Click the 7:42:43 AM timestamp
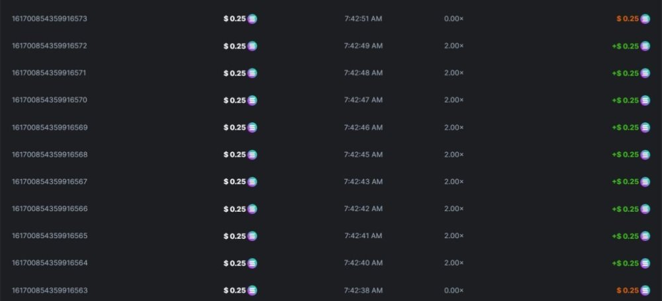 point(363,181)
